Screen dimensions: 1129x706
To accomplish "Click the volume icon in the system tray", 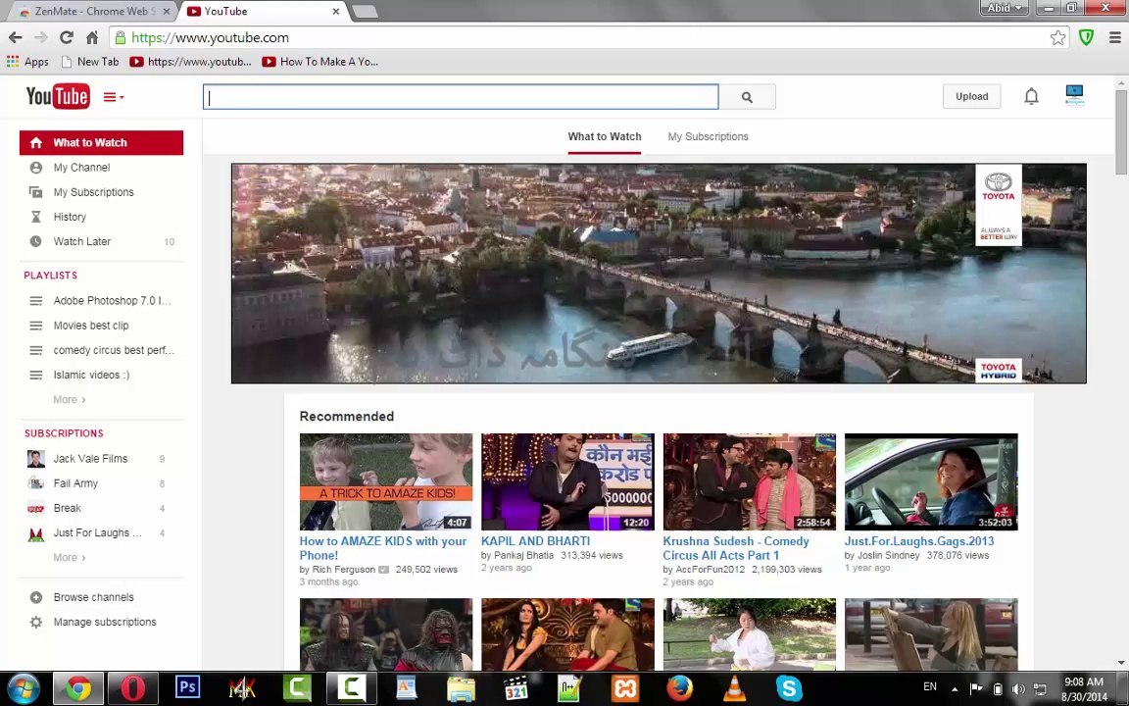I will (1018, 688).
